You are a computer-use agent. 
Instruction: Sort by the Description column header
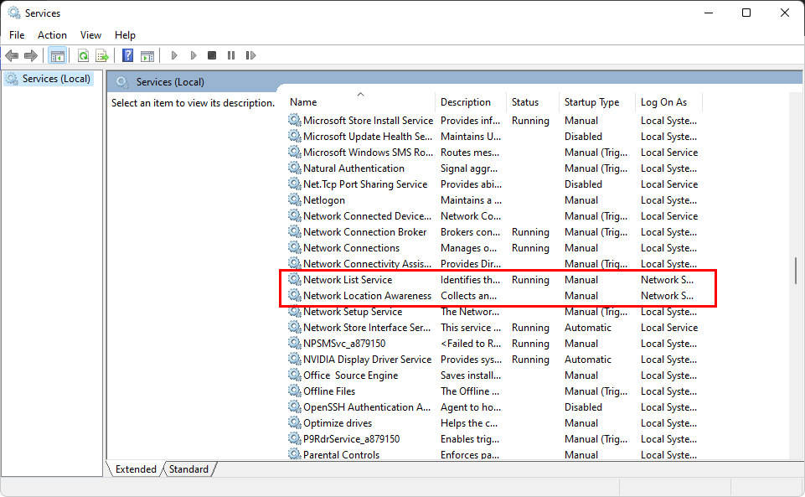pyautogui.click(x=470, y=102)
